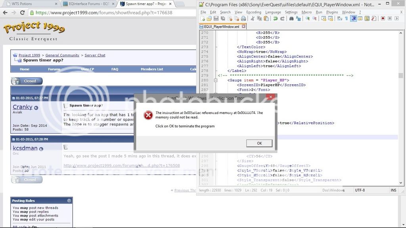Viewport: 406px width, 228px height.
Task: Click the line with ScreenID PlayerHP
Action: click(271, 85)
